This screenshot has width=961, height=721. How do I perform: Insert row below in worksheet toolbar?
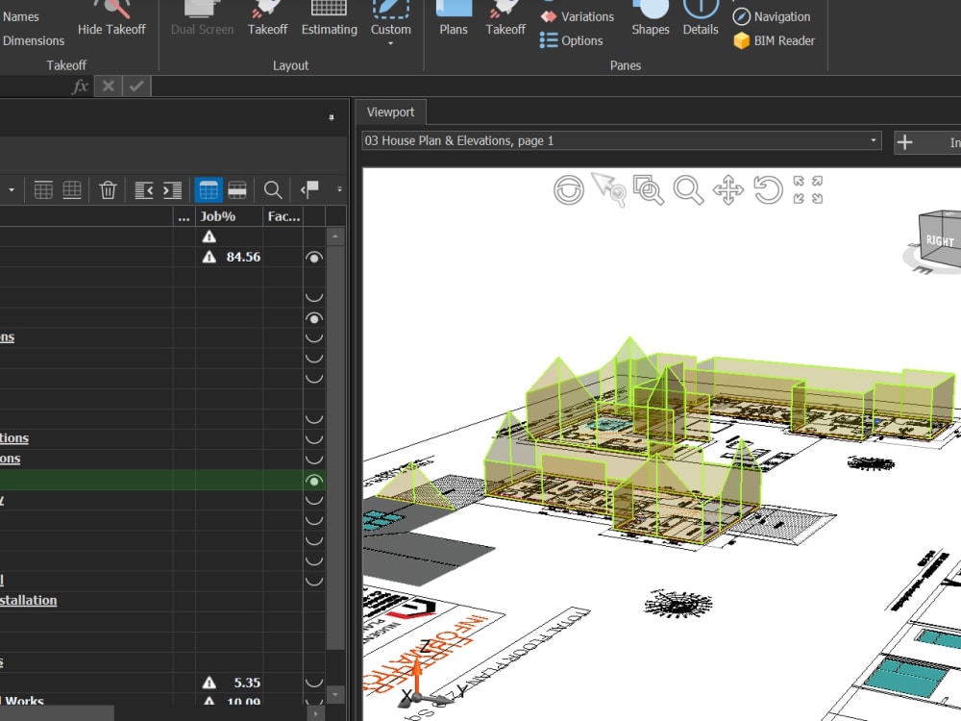point(72,190)
